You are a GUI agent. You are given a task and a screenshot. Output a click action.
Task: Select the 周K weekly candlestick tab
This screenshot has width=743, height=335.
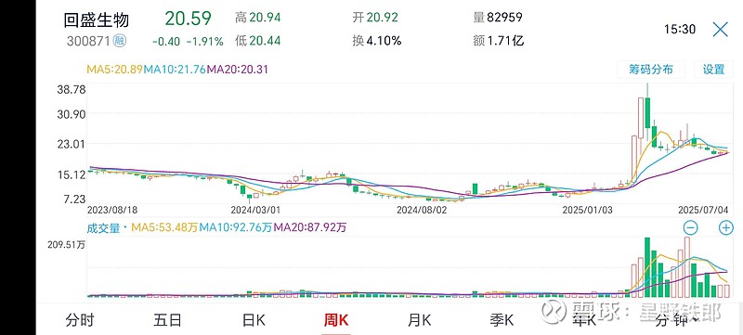tap(336, 320)
